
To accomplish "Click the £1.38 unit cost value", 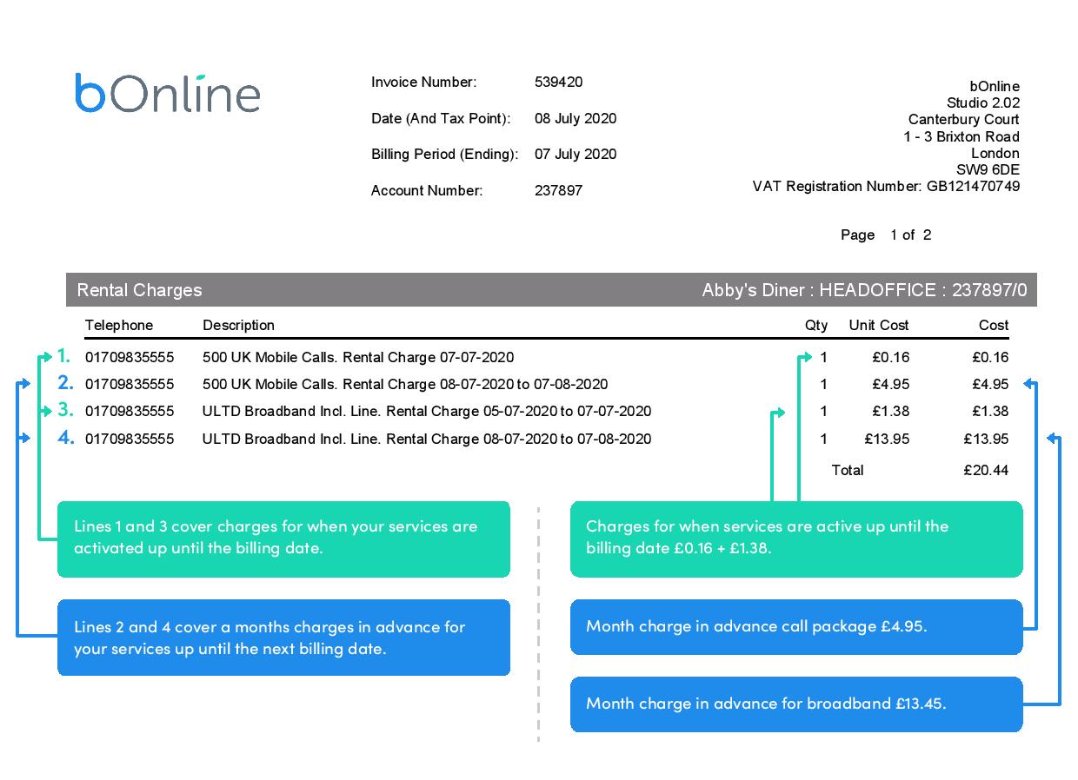I will coord(891,411).
